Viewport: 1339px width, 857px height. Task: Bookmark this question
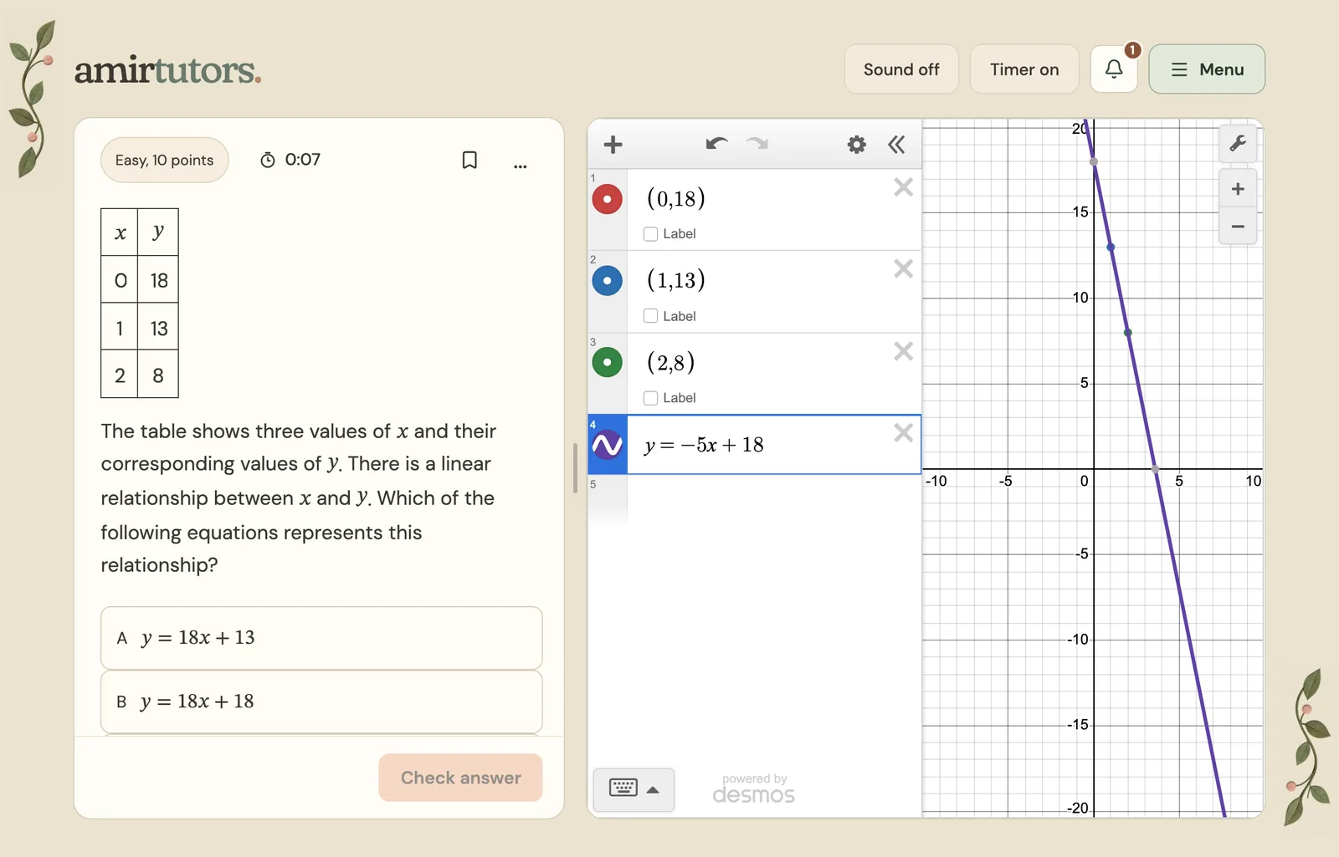tap(469, 160)
